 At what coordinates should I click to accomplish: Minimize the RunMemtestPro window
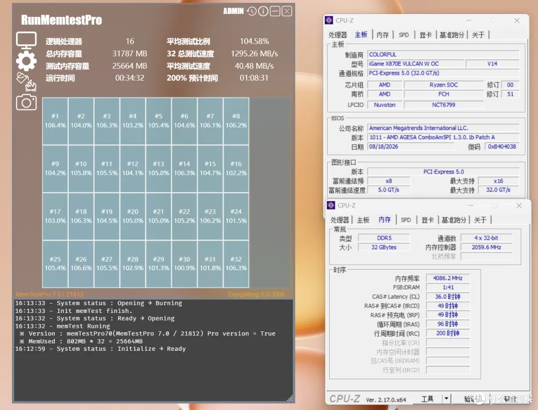pyautogui.click(x=275, y=11)
